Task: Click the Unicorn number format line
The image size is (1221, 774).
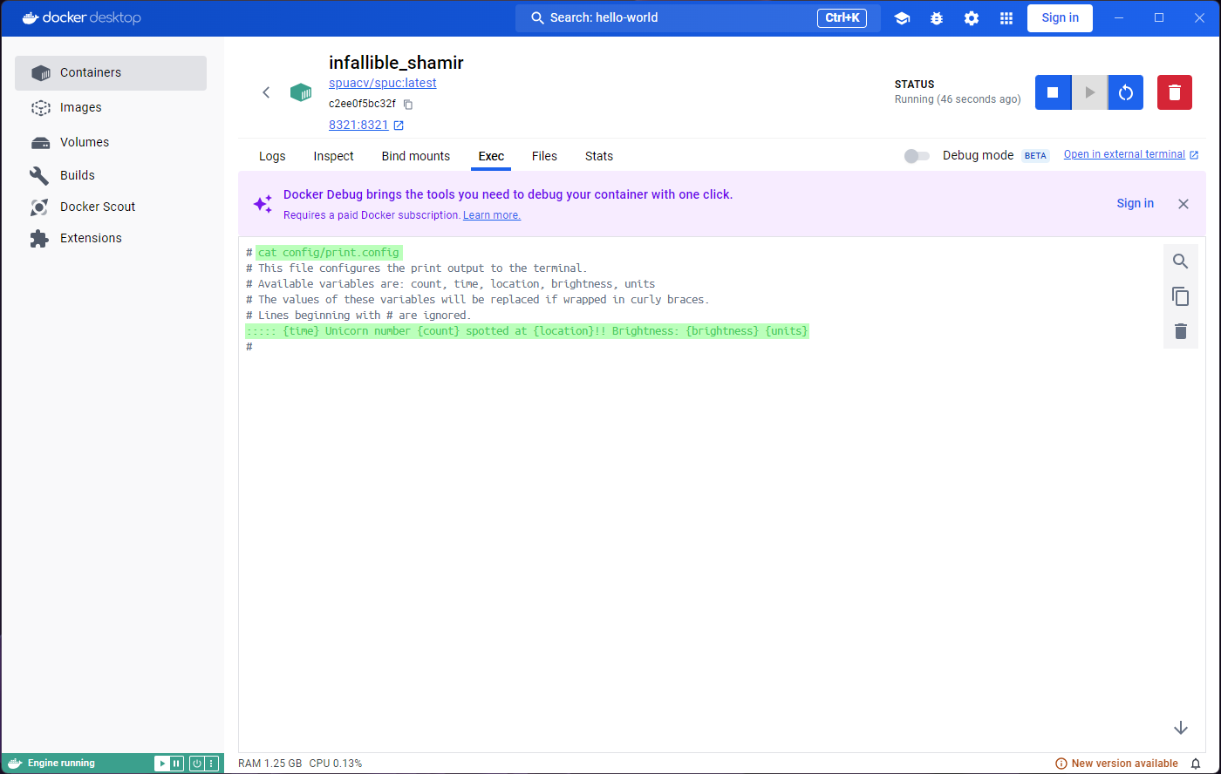Action: [527, 331]
